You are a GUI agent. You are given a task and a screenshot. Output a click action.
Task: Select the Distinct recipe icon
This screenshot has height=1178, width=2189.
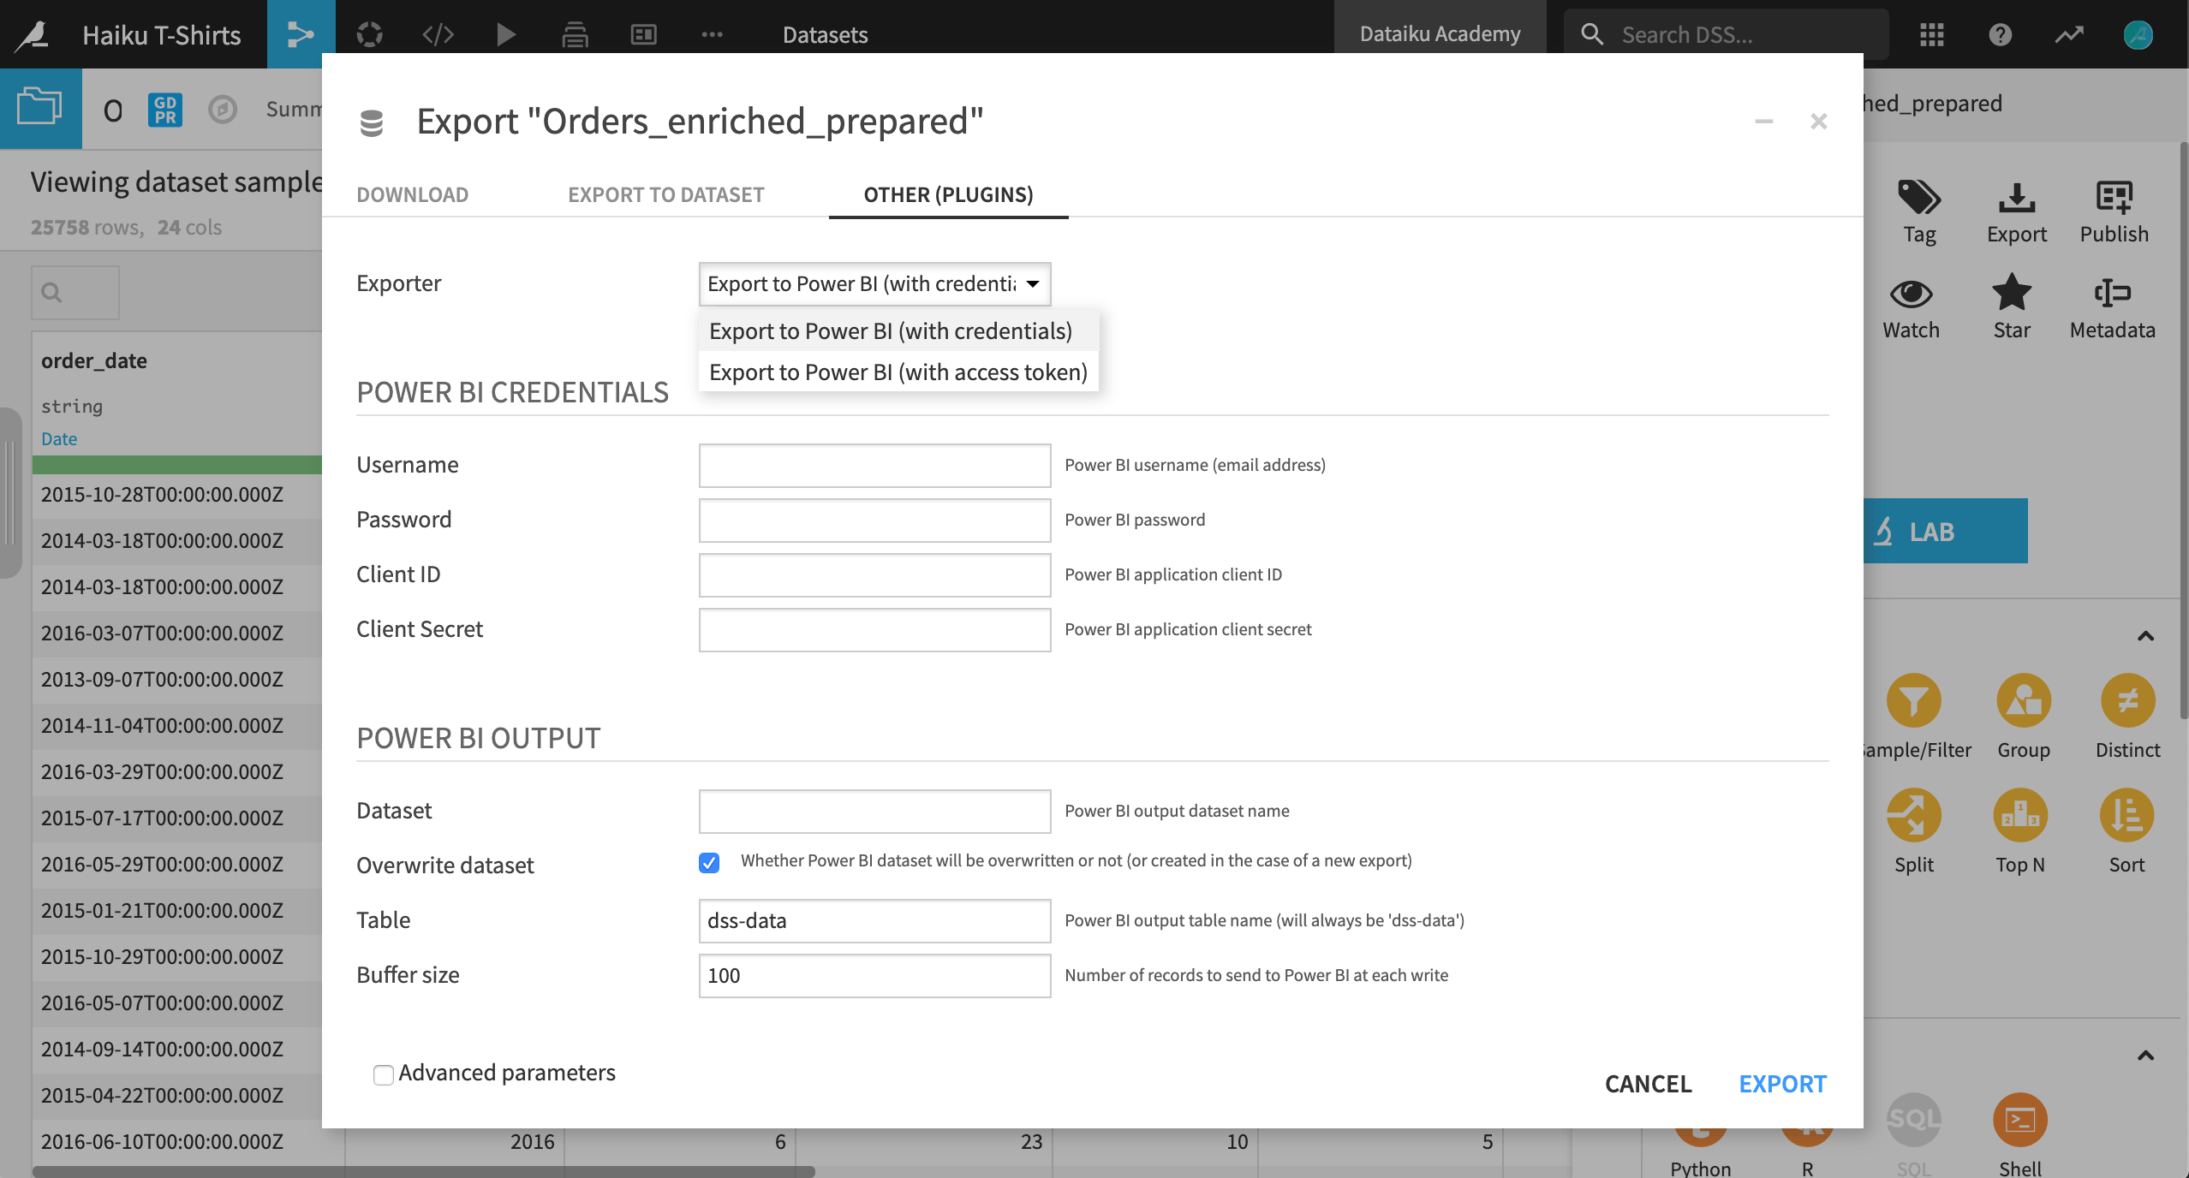(x=2127, y=702)
